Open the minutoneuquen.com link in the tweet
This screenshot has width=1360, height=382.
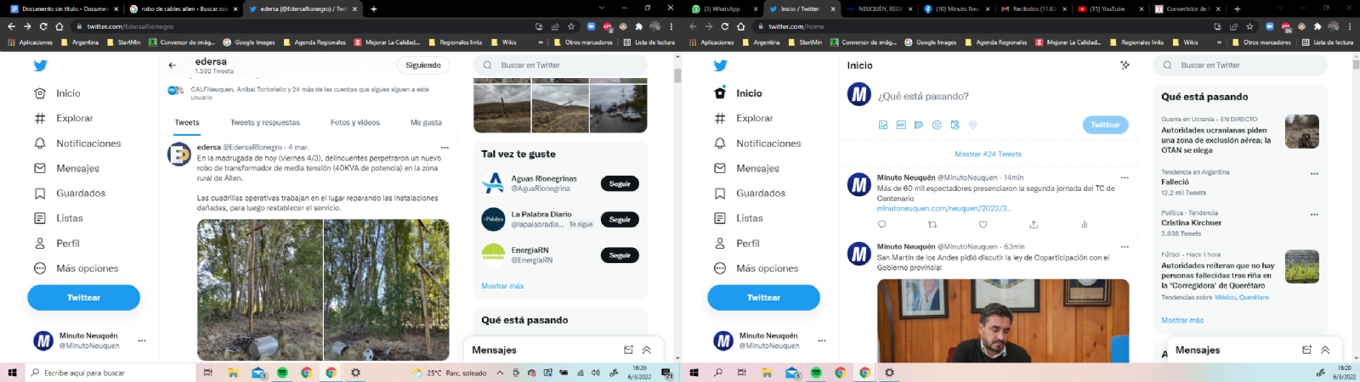coord(943,208)
